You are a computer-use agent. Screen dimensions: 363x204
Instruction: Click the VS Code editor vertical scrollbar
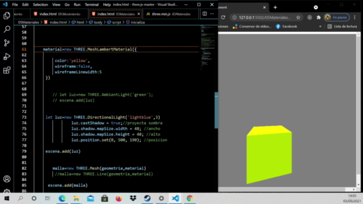[216, 110]
